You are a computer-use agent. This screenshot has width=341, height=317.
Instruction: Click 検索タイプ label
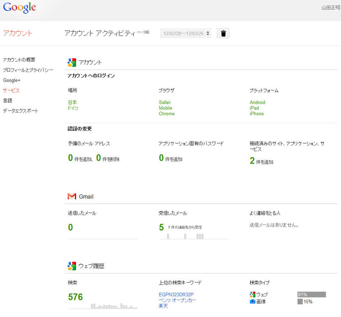(259, 283)
